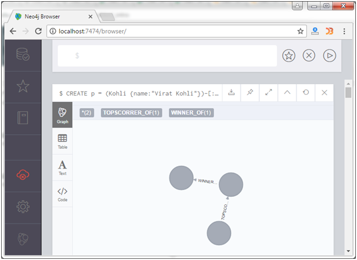Click the Cypher query input field

coord(167,56)
